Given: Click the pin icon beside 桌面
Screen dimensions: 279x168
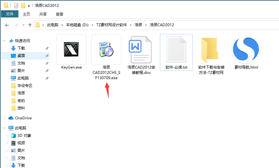Looking at the screenshot, I should 47,56.
